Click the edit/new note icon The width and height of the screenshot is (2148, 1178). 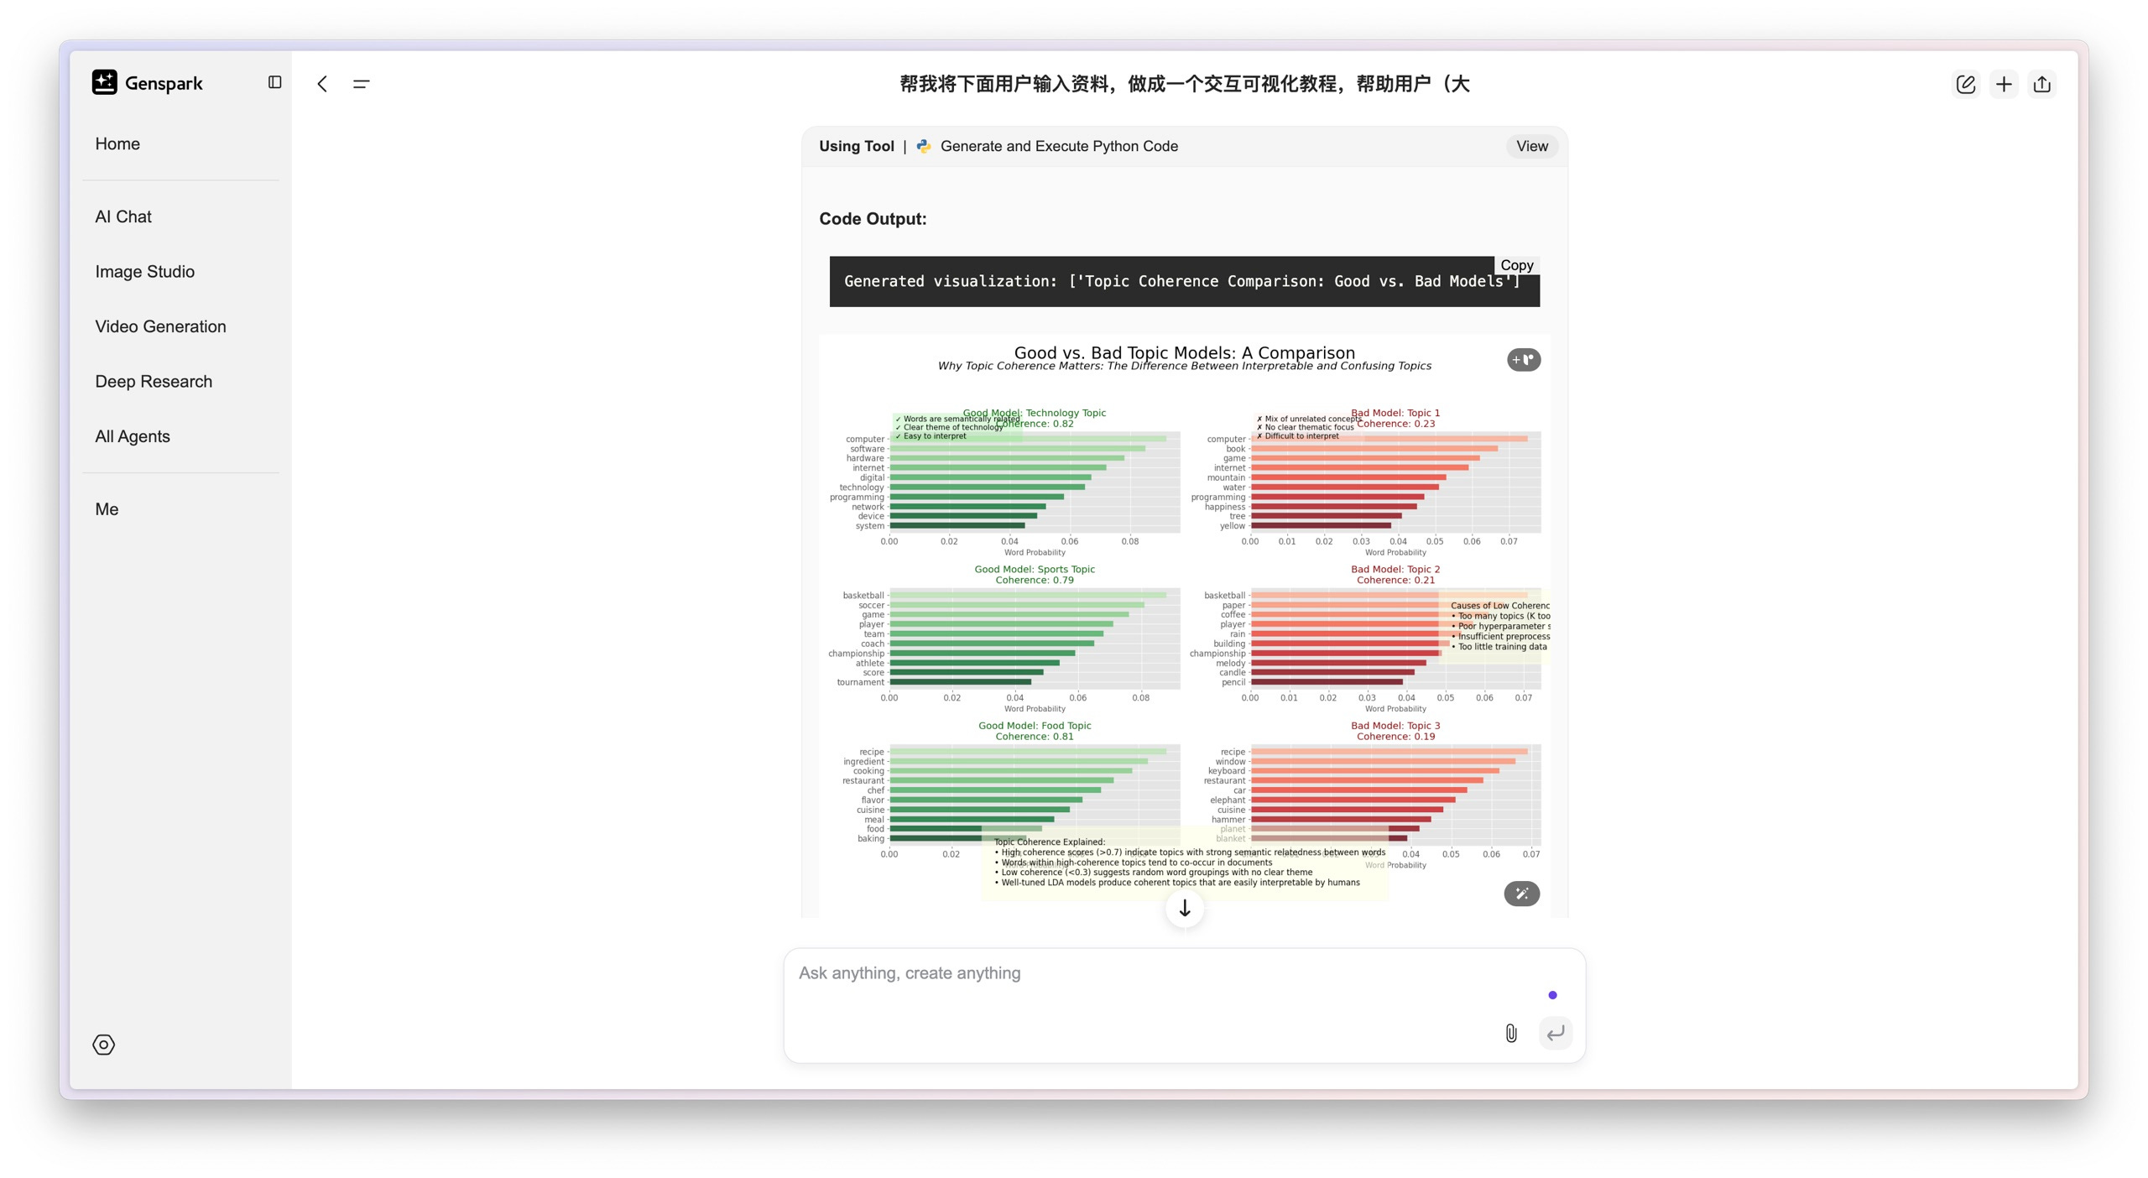point(1965,84)
